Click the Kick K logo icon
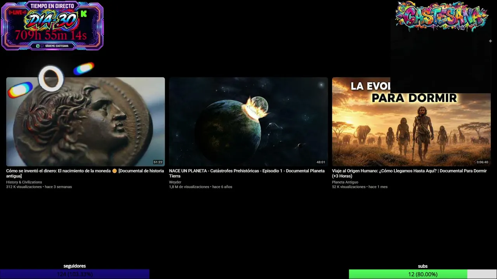Image resolution: width=497 pixels, height=279 pixels. (x=83, y=14)
